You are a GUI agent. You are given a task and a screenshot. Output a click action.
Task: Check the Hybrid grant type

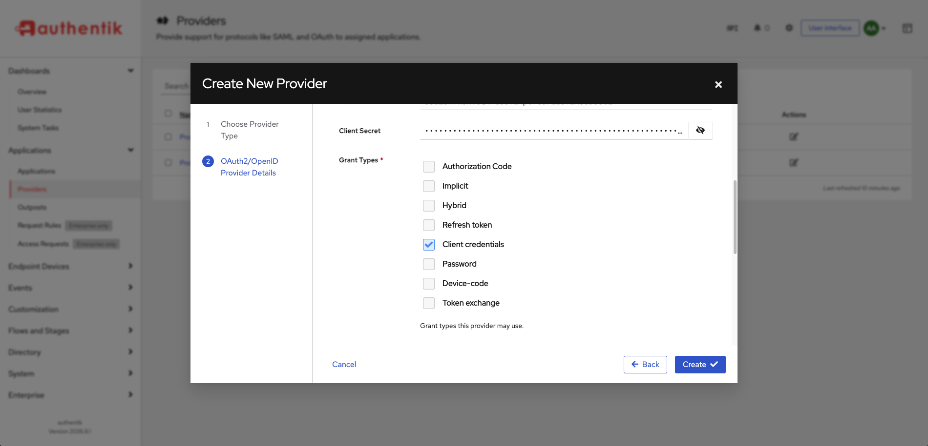point(429,206)
